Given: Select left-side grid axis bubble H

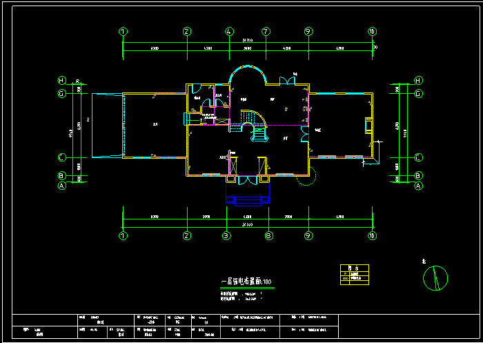Looking at the screenshot, I should point(61,81).
